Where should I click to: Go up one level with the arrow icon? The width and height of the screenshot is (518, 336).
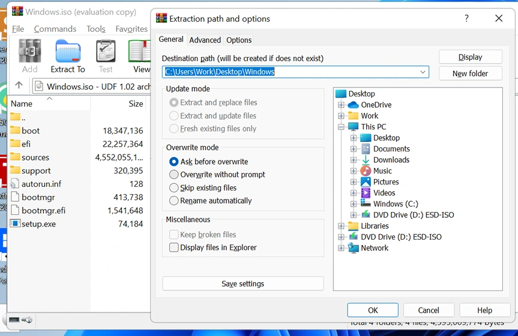click(19, 85)
